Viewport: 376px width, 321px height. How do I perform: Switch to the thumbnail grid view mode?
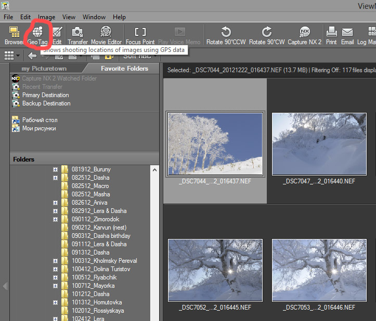[x=9, y=56]
